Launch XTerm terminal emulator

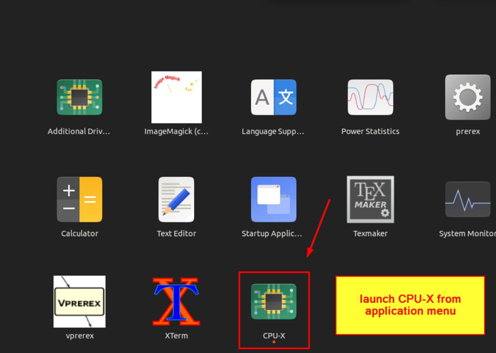(x=176, y=302)
